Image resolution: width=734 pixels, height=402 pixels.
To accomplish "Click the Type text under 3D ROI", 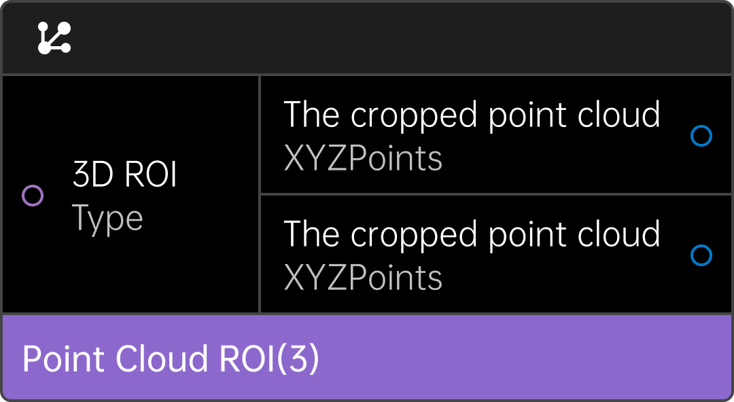I will coord(107,219).
